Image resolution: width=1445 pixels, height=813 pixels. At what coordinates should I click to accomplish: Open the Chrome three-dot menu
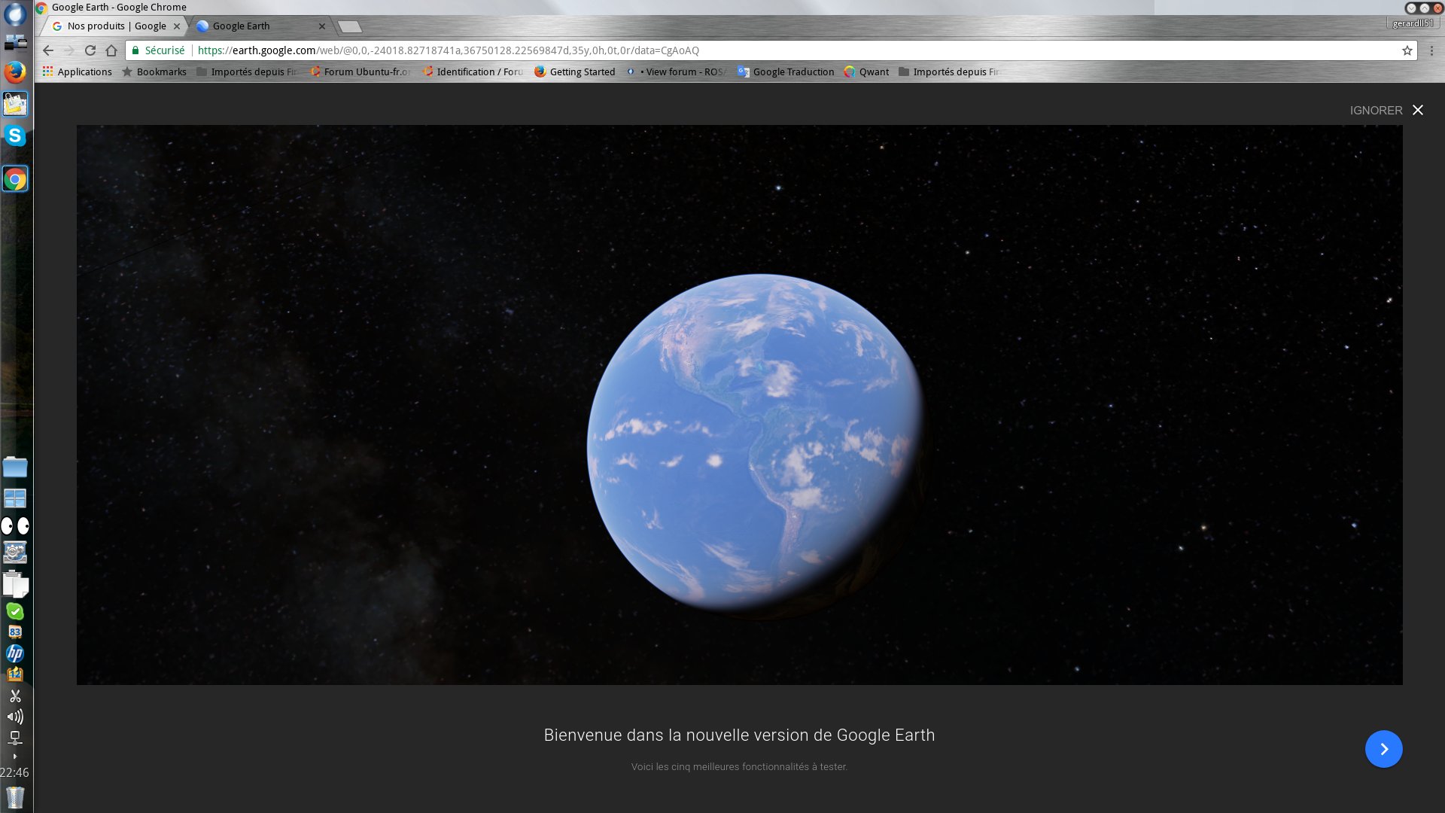[x=1431, y=50]
